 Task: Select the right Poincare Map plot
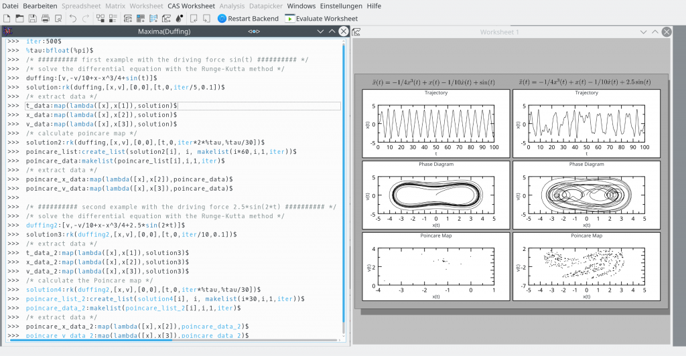point(587,266)
